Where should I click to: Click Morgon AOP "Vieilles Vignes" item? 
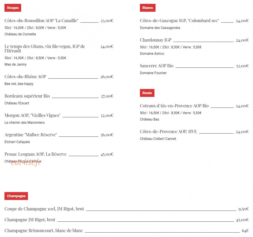pos(32,115)
